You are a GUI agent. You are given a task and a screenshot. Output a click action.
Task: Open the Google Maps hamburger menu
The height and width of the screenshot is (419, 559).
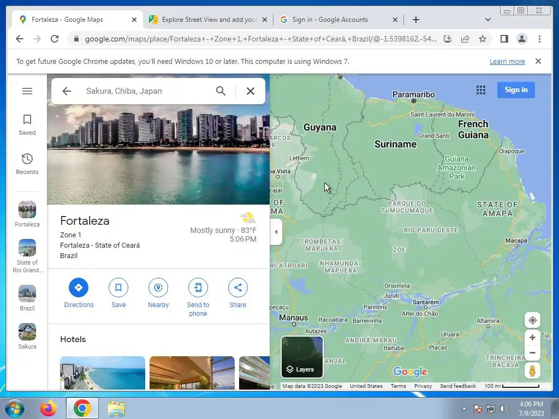pyautogui.click(x=27, y=91)
